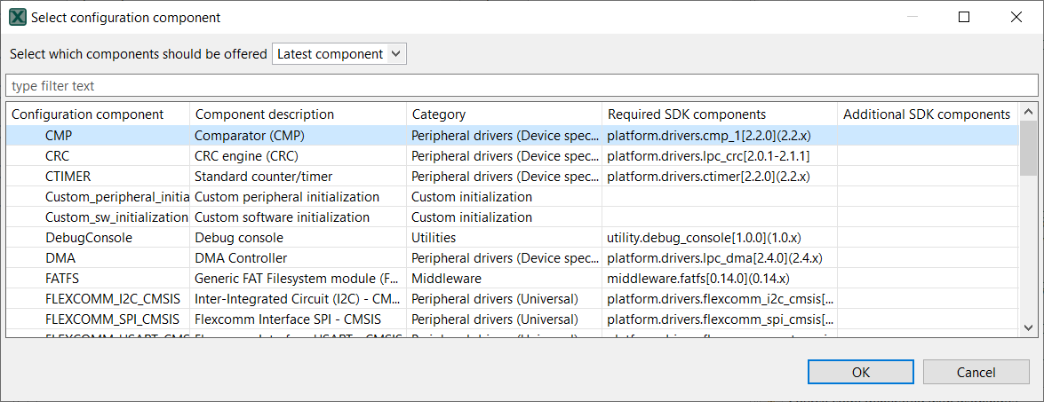Choose the CTIMER component row
Screen dimensions: 1044x402
pos(68,177)
